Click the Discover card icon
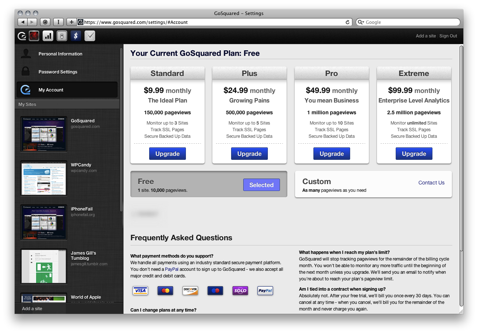 click(190, 291)
